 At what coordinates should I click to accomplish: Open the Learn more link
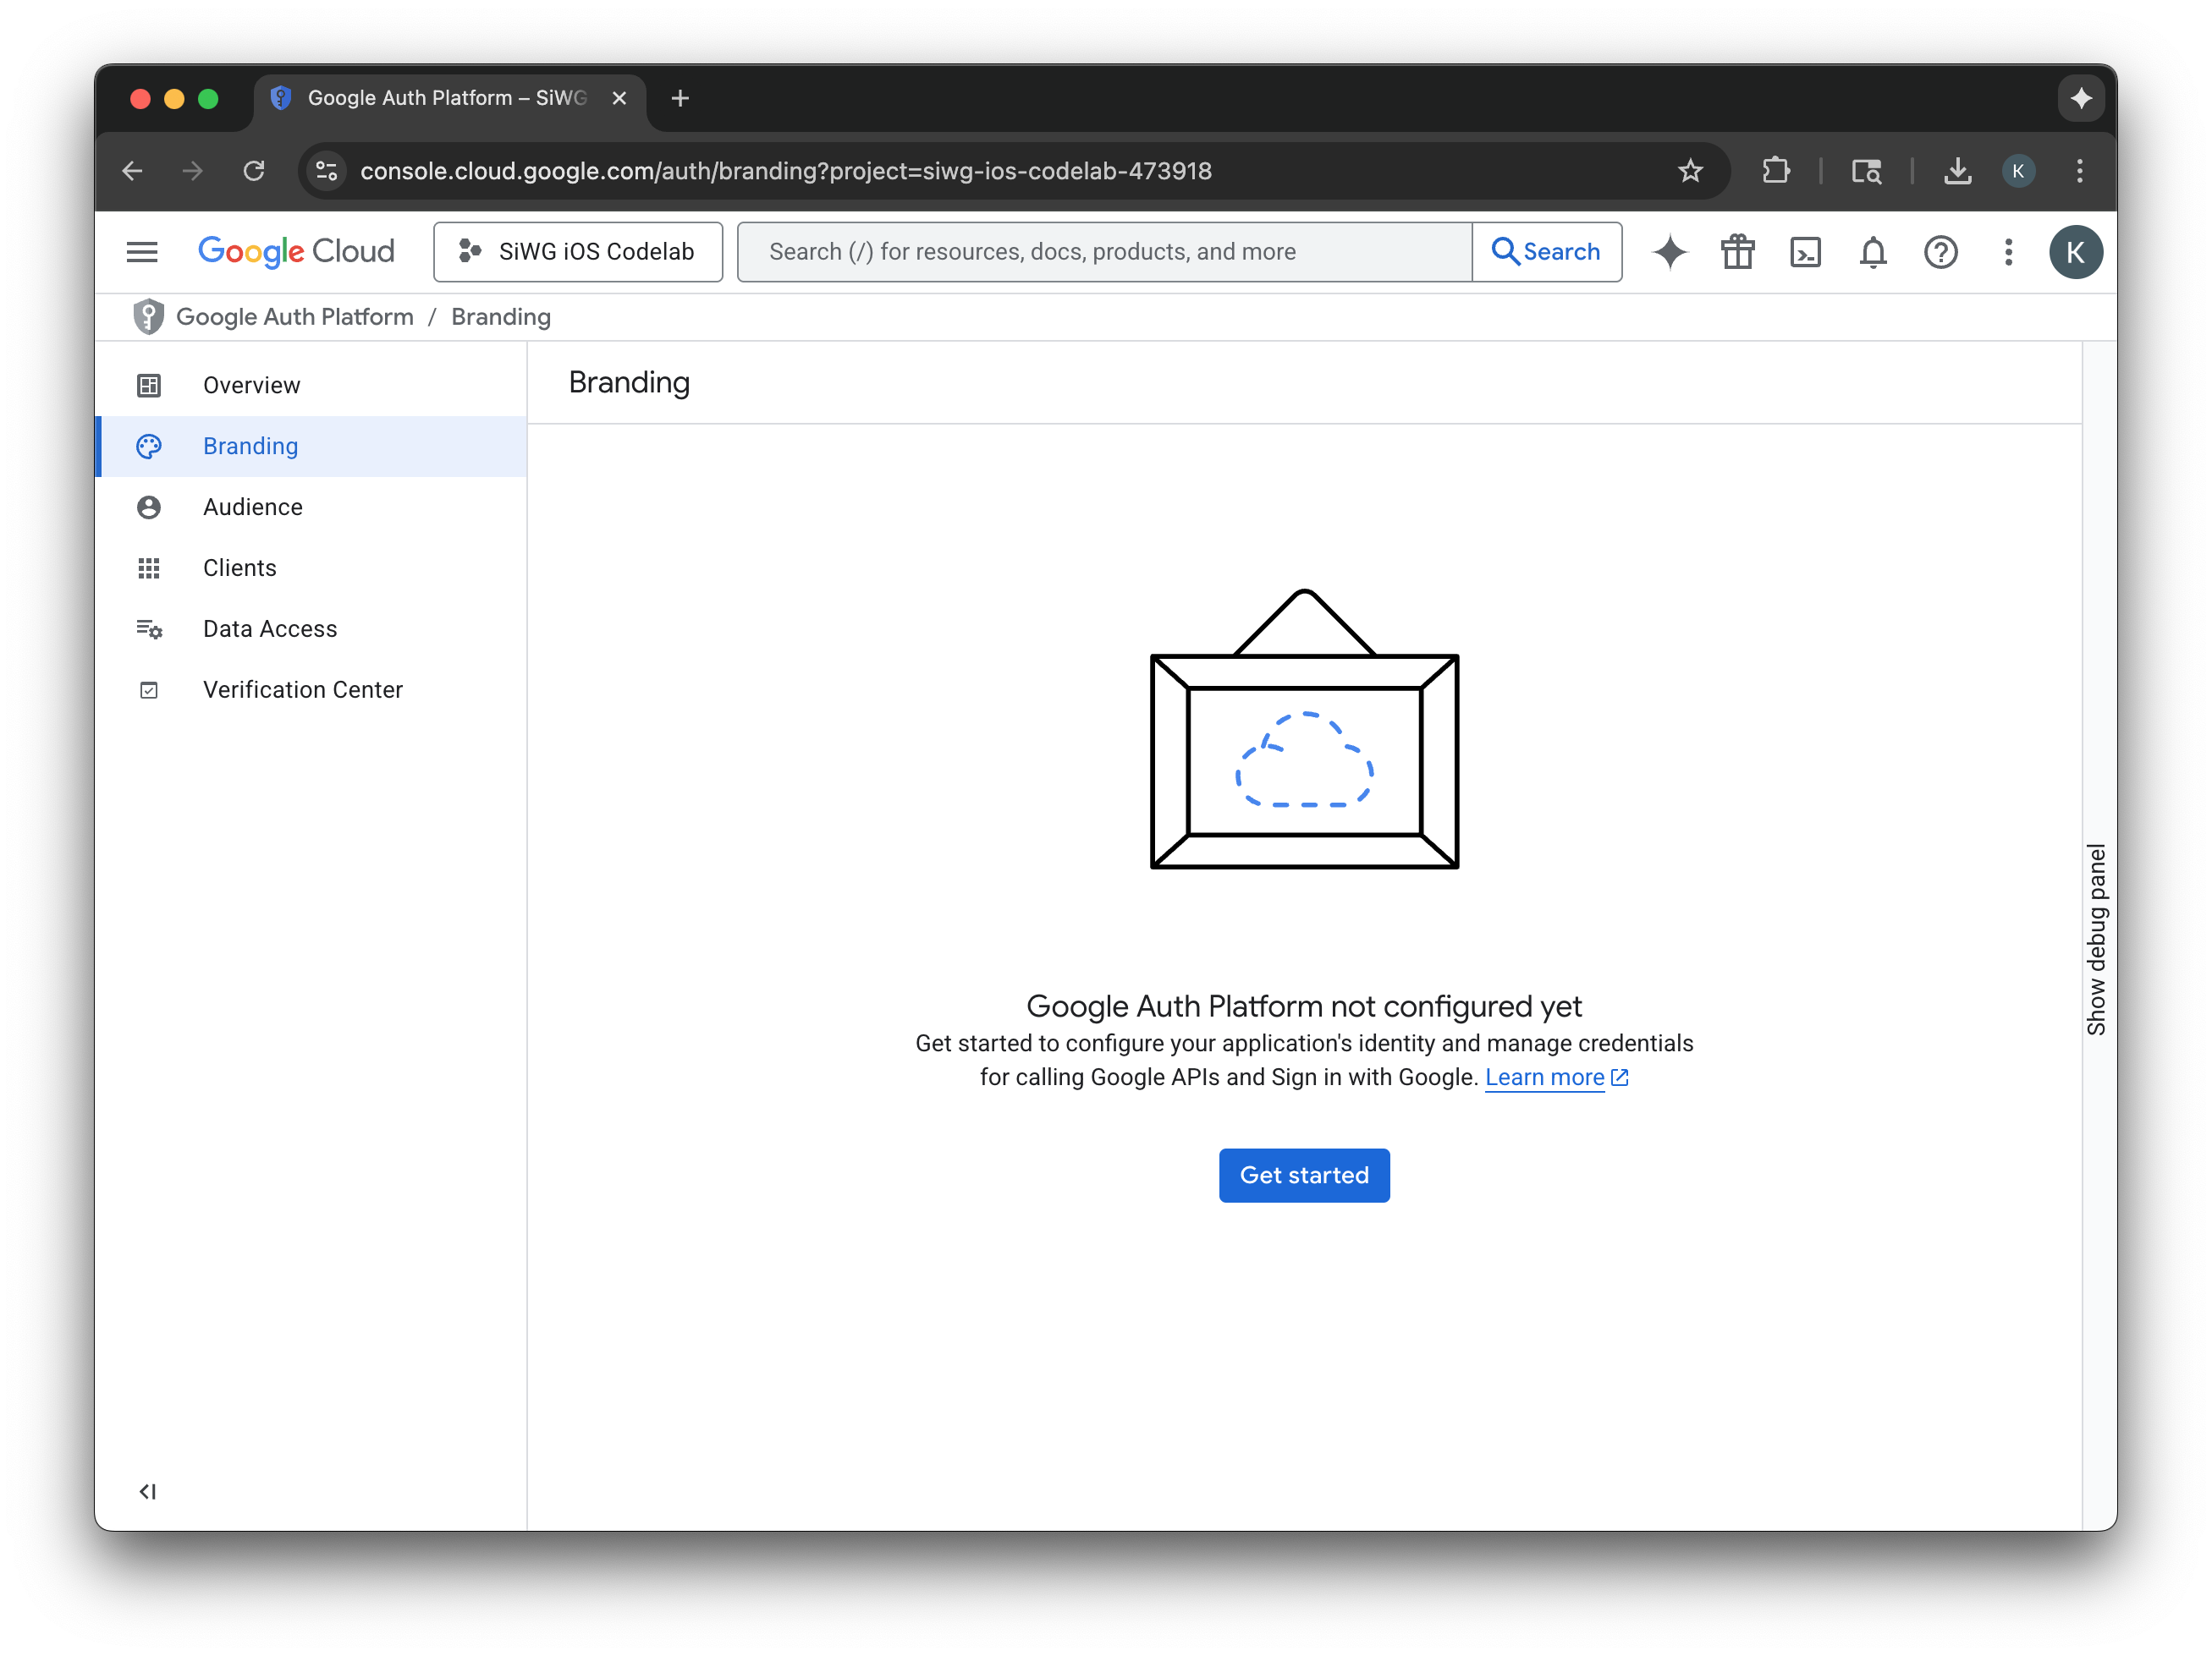(x=1545, y=1077)
